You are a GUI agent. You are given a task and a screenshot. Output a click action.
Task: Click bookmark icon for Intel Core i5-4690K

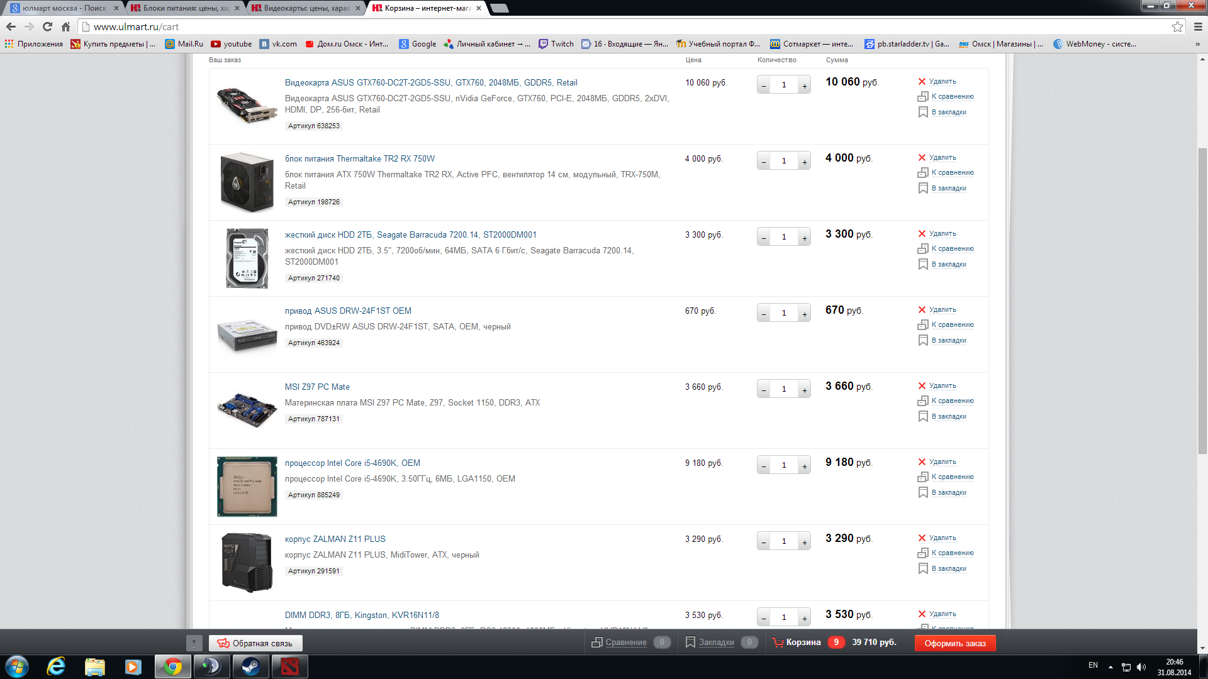click(x=923, y=492)
